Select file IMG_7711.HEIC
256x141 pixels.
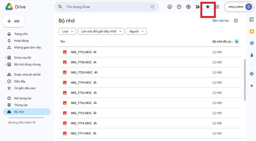tap(150, 133)
